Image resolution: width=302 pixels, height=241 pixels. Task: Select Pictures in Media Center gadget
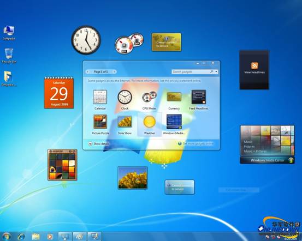[x=249, y=147]
